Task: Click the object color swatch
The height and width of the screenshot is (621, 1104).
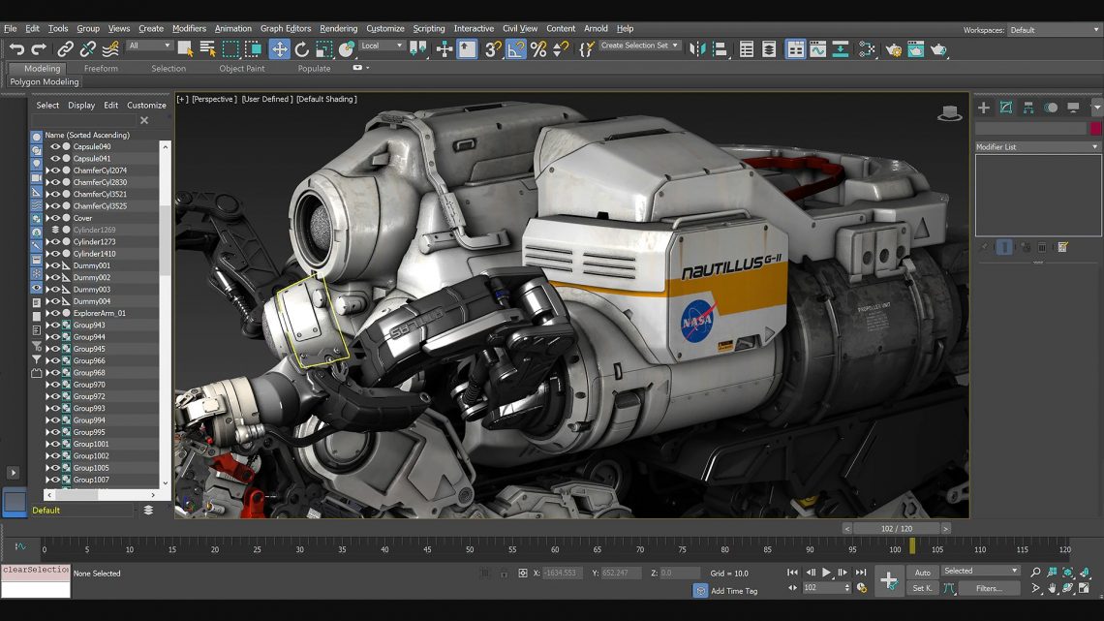Action: pos(1095,129)
